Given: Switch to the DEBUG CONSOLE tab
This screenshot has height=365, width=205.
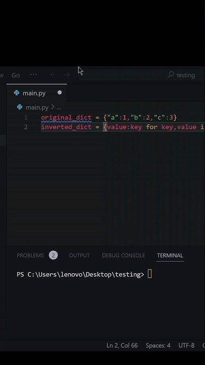Looking at the screenshot, I should [x=124, y=255].
